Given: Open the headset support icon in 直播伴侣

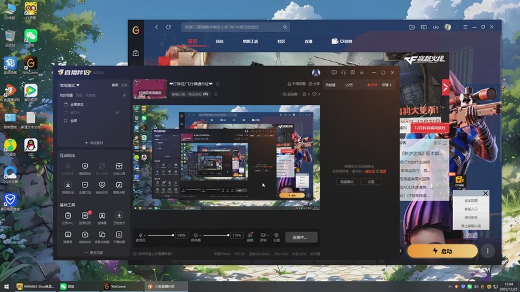Looking at the screenshot, I should coord(343,73).
